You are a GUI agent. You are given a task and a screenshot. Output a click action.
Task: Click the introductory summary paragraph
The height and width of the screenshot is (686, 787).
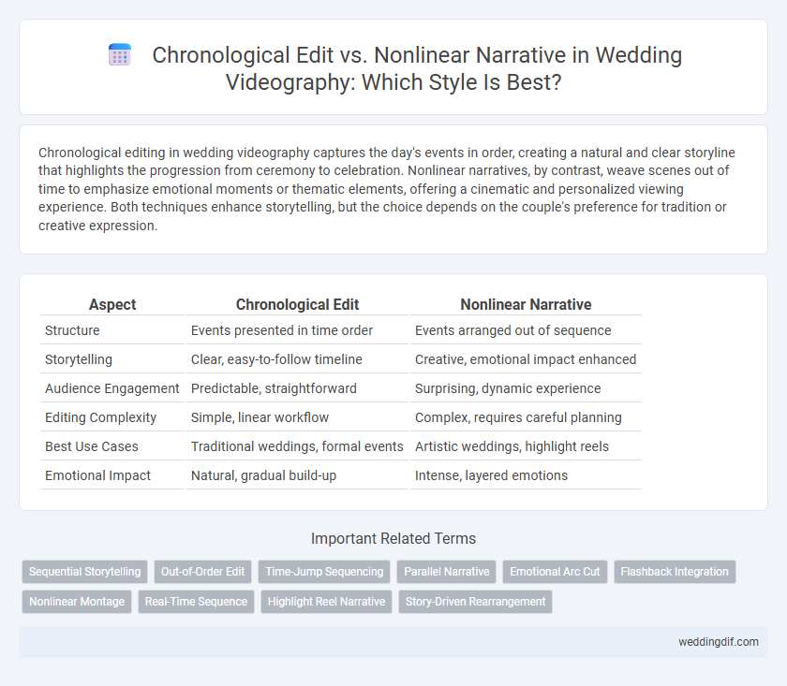click(386, 189)
